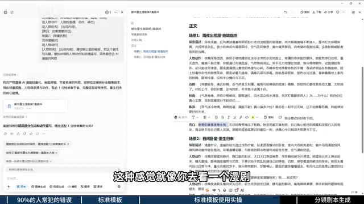This screenshot has height=204, width=364.
Task: Open the 改用对话直接回答 link
Action: pyautogui.click(x=15, y=117)
